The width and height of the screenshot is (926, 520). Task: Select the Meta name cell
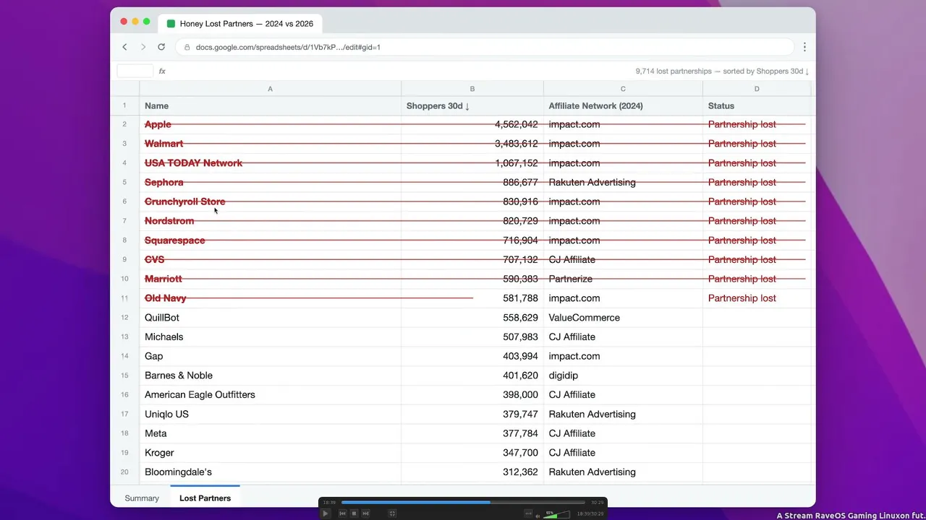(271, 433)
